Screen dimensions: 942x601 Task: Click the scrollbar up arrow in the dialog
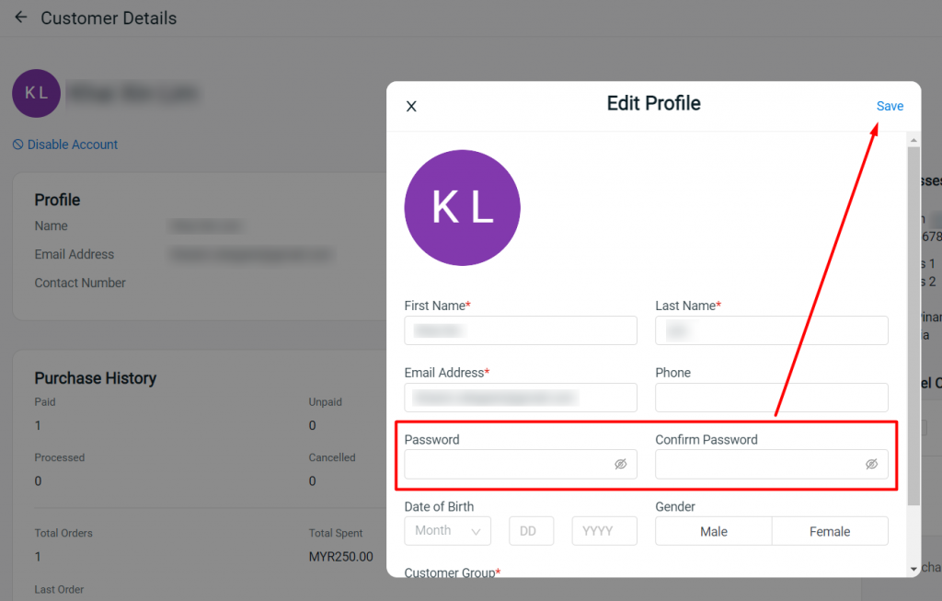913,140
